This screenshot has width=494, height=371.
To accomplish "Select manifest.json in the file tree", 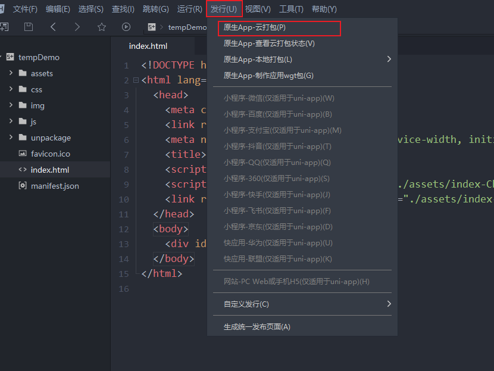I will pyautogui.click(x=55, y=186).
